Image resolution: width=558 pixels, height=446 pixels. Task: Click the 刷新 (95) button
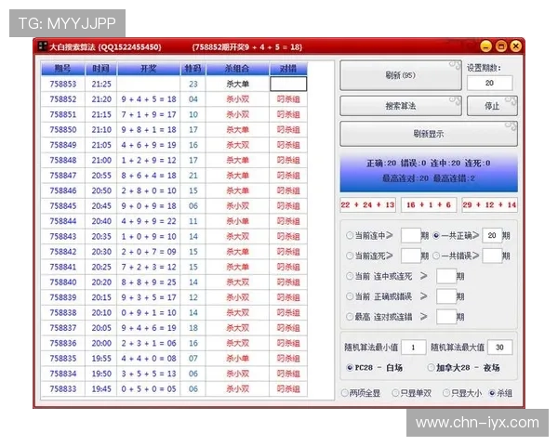click(x=401, y=75)
